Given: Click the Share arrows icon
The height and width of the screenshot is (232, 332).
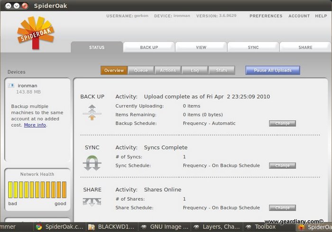Looking at the screenshot, I should pos(92,202).
